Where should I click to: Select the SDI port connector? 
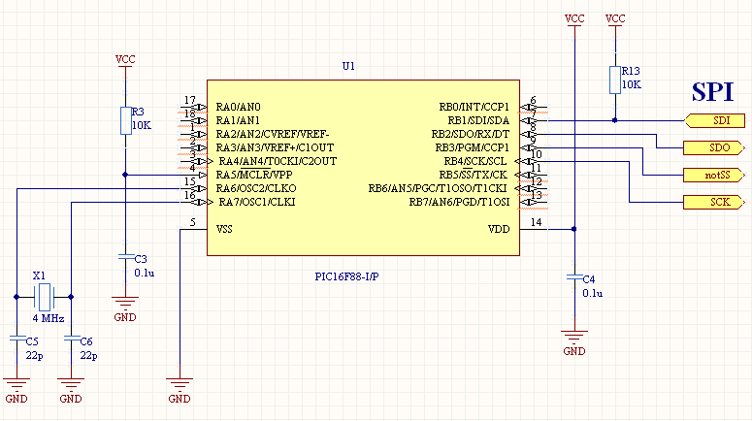click(717, 121)
